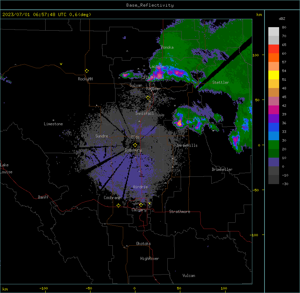The image size is (300, 293).
Task: Click the Base_Reflectivity title
Action: 150,5
